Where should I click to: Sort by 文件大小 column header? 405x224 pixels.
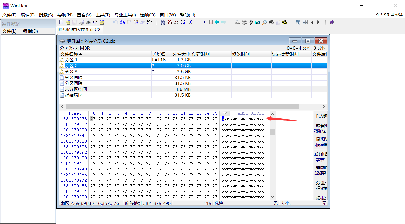[x=180, y=54]
